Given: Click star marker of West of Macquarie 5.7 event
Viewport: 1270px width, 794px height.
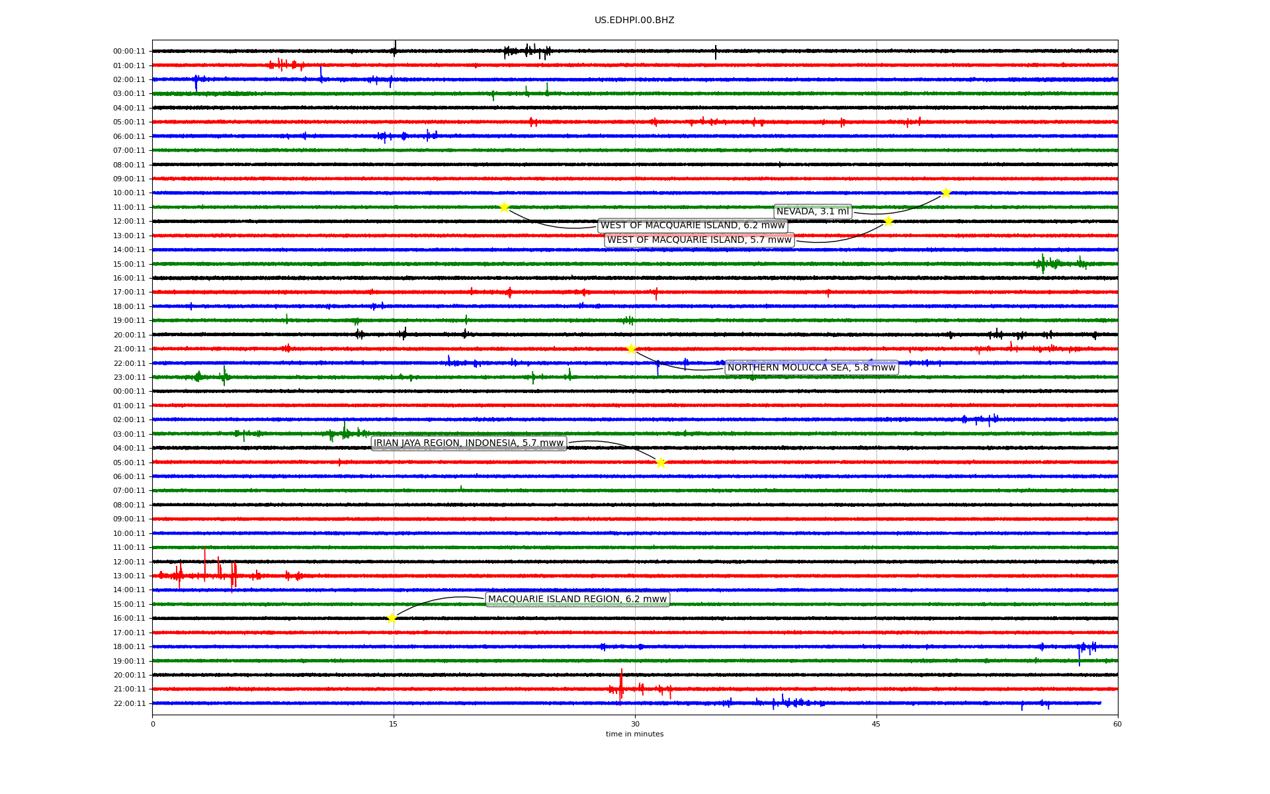Looking at the screenshot, I should click(888, 221).
